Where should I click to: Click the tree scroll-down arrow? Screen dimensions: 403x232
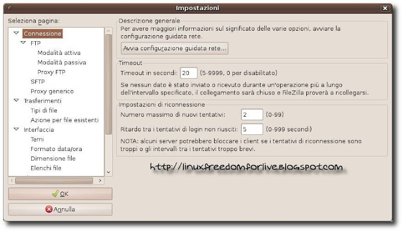click(108, 172)
